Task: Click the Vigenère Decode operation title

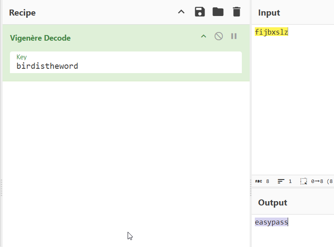Action: point(40,38)
